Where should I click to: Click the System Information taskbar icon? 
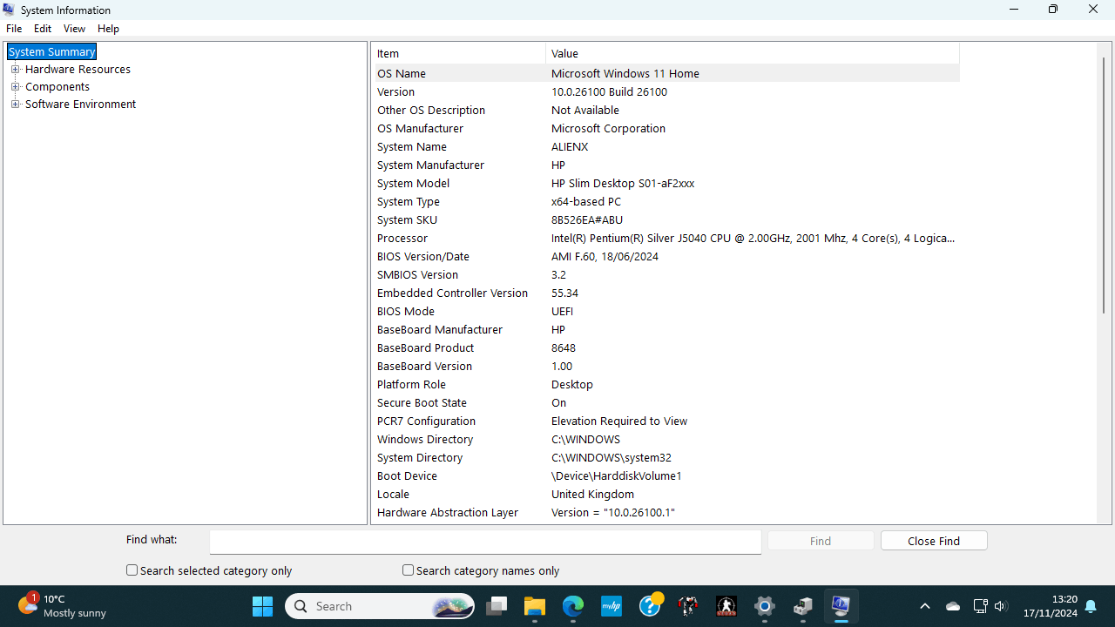click(x=841, y=606)
